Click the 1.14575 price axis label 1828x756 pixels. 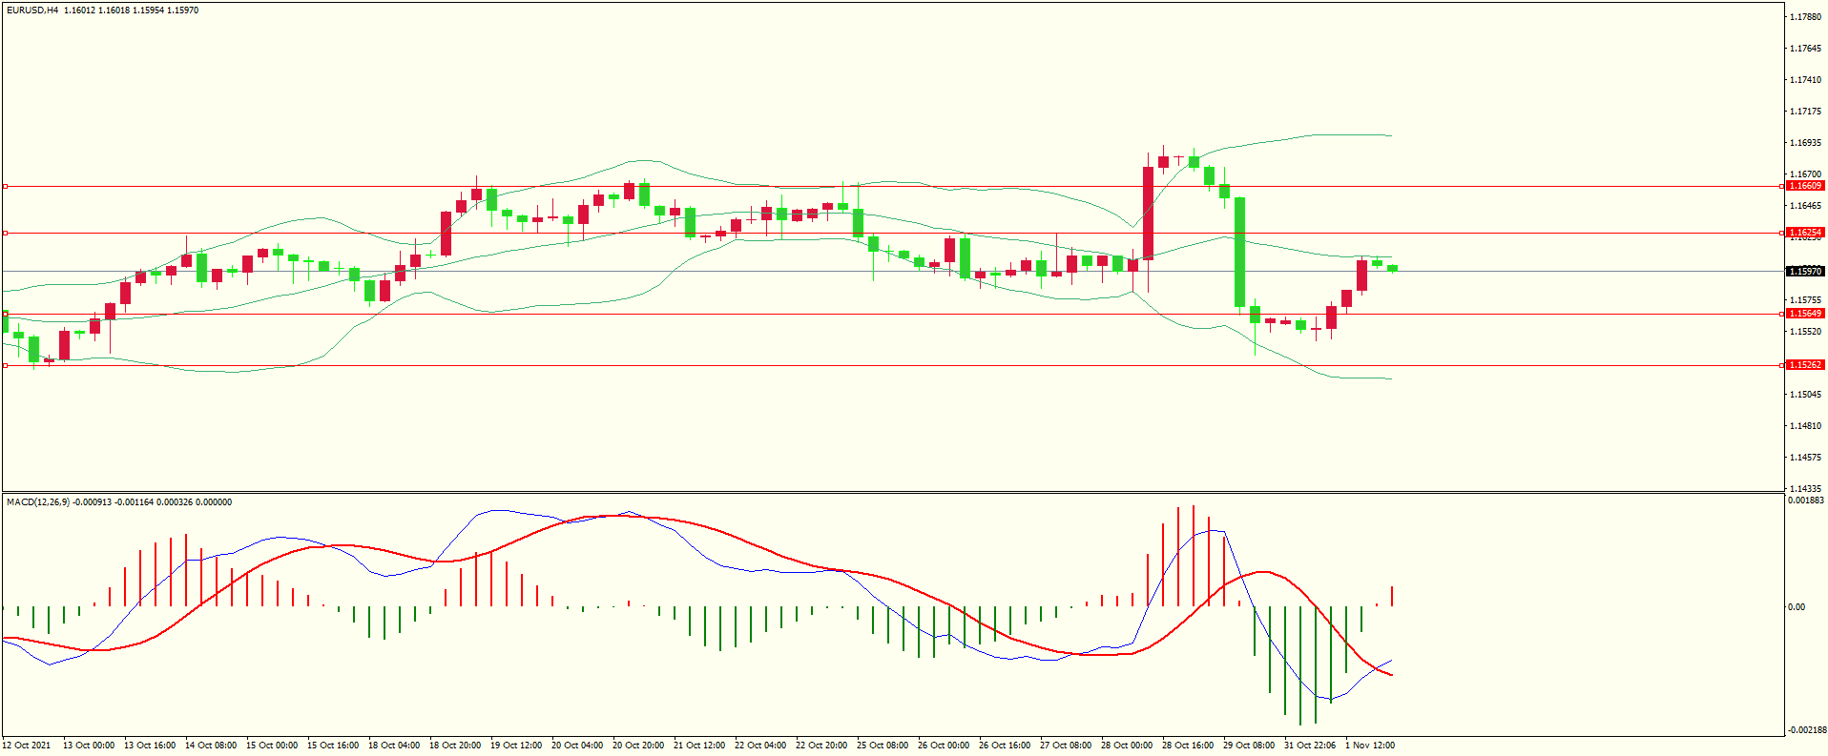[x=1805, y=458]
